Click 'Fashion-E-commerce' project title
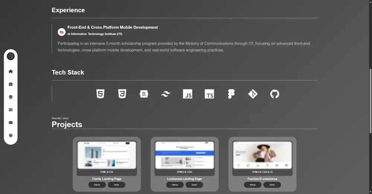The width and height of the screenshot is (372, 194). pos(262,179)
